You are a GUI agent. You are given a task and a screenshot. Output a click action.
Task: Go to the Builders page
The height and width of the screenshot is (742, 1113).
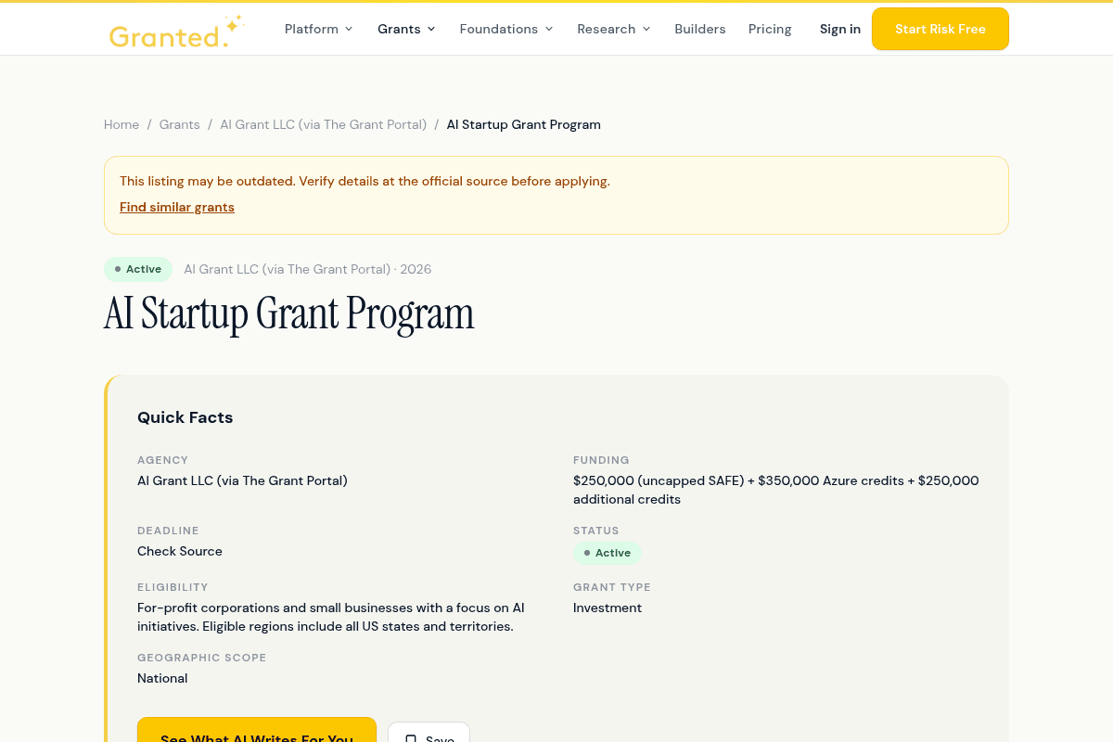pyautogui.click(x=700, y=29)
